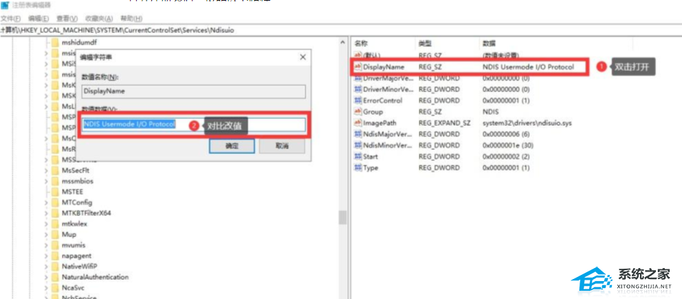Click the ErrorControl DWORD value icon

pos(358,100)
